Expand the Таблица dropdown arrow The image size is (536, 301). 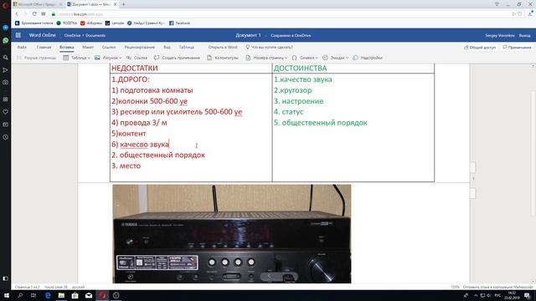[89, 58]
